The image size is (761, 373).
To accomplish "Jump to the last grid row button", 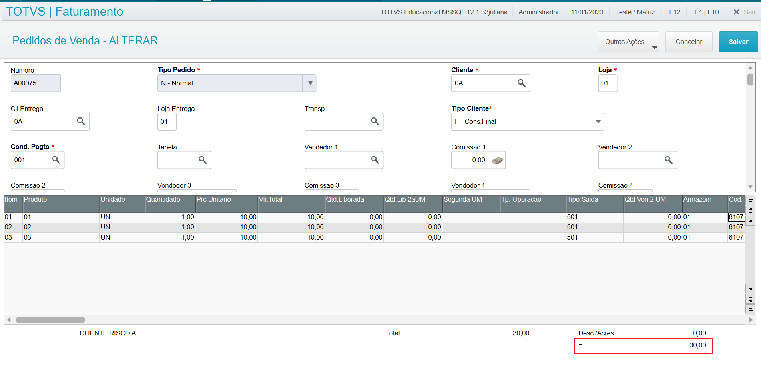I will click(751, 309).
